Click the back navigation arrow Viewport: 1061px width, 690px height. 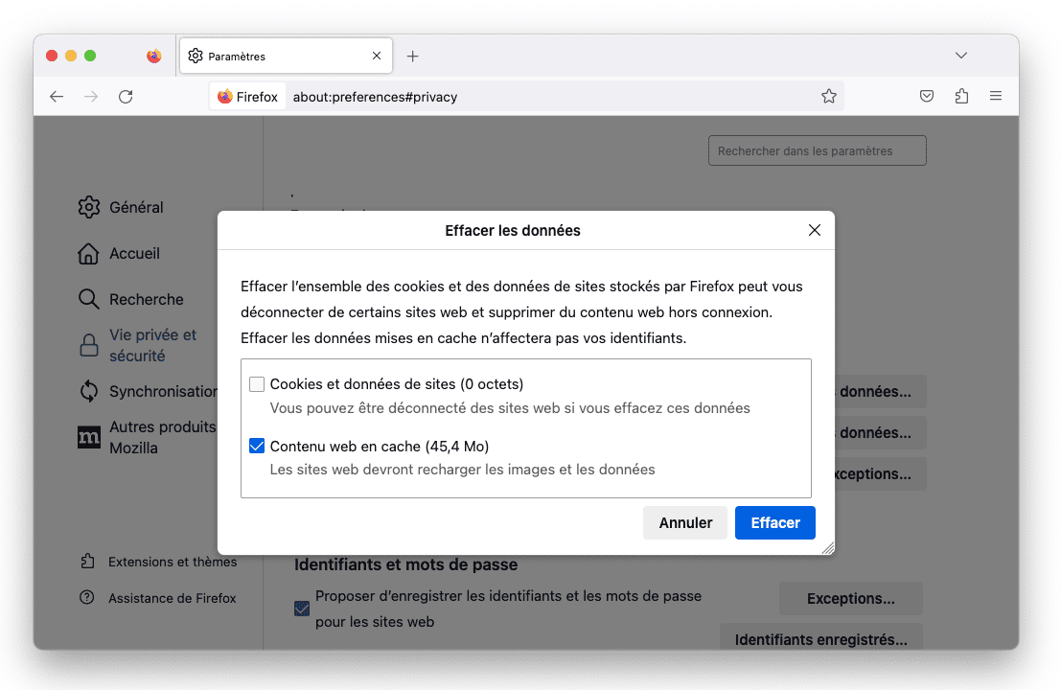(x=57, y=96)
